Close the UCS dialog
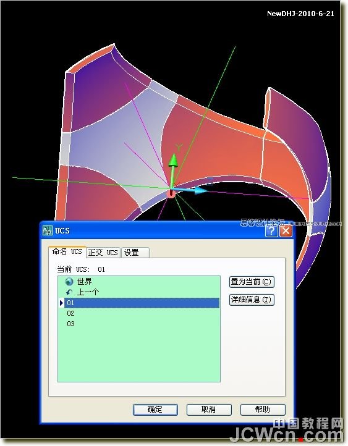The height and width of the screenshot is (446, 348). pyautogui.click(x=286, y=231)
